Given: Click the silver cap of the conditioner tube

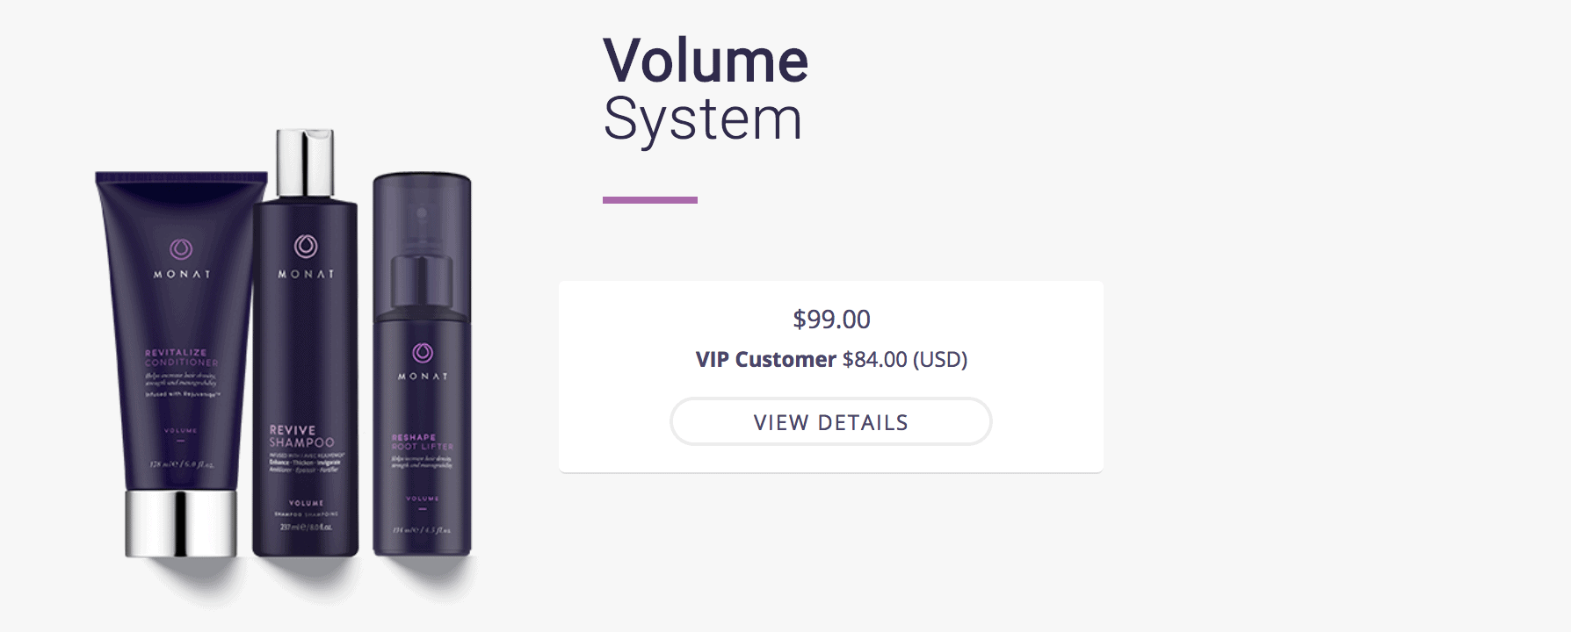Looking at the screenshot, I should click(181, 523).
